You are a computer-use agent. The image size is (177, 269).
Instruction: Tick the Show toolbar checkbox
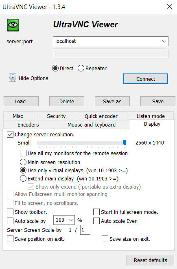[x=10, y=212]
